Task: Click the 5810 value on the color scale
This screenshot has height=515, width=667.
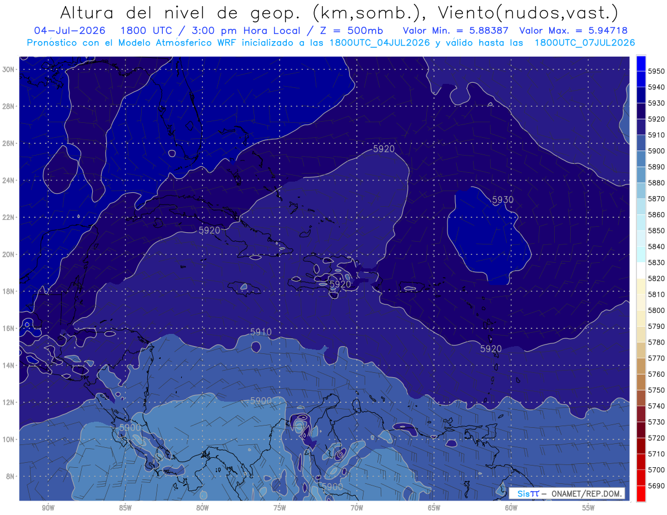Action: point(656,294)
